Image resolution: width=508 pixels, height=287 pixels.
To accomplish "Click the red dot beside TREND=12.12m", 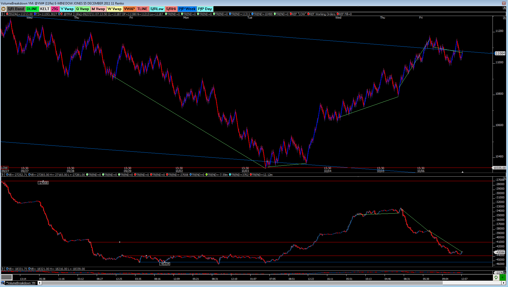I will point(251,175).
